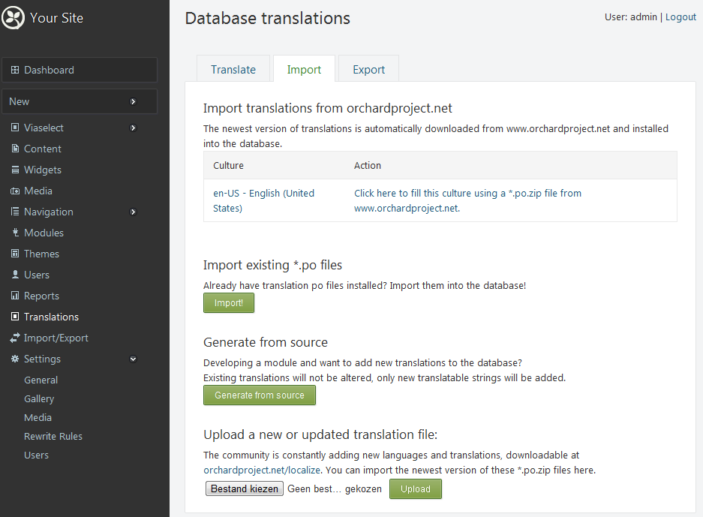703x517 pixels.
Task: Expand the Viaselect submenu arrow
Action: [134, 128]
